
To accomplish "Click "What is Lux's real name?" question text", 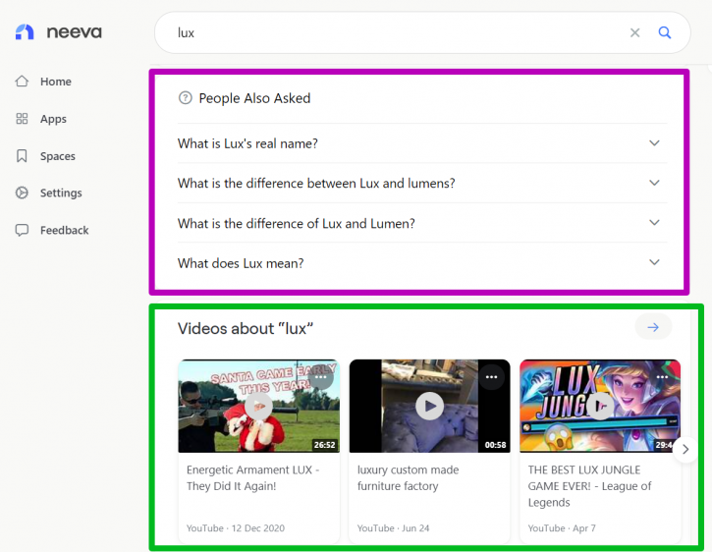I will click(247, 143).
